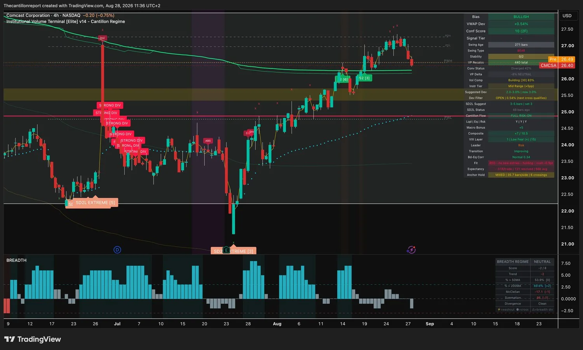Image resolution: width=583 pixels, height=350 pixels.
Task: Click the "Clean" Divergence value
Action: (542, 304)
